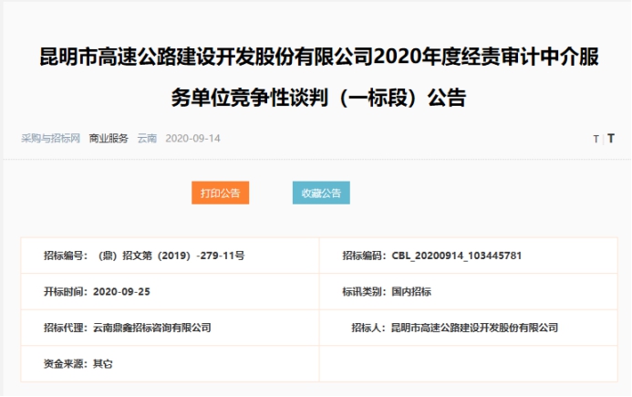Click the smaller T font size icon
This screenshot has width=632, height=397.
pyautogui.click(x=596, y=140)
